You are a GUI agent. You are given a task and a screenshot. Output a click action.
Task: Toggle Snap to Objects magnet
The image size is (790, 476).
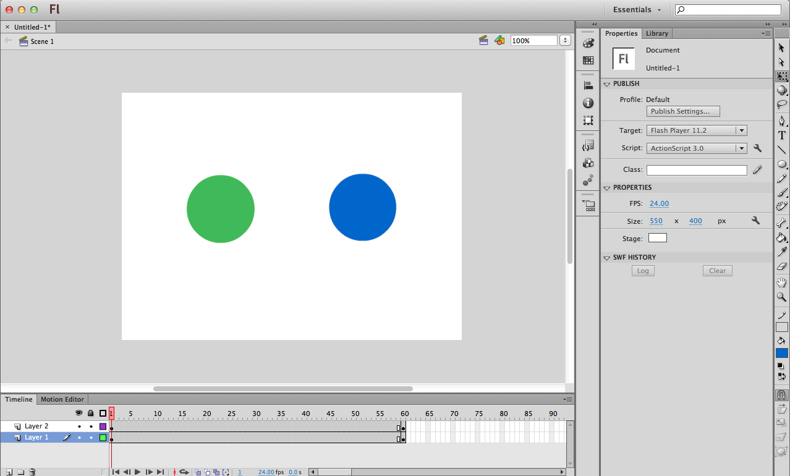click(x=782, y=395)
